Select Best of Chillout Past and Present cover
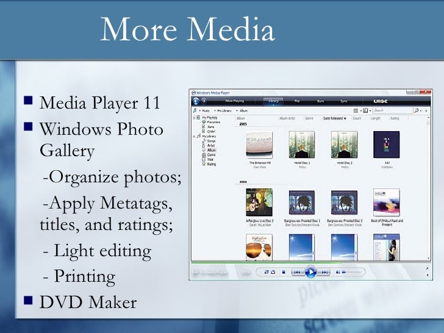Image resolution: width=444 pixels, height=333 pixels. click(387, 202)
